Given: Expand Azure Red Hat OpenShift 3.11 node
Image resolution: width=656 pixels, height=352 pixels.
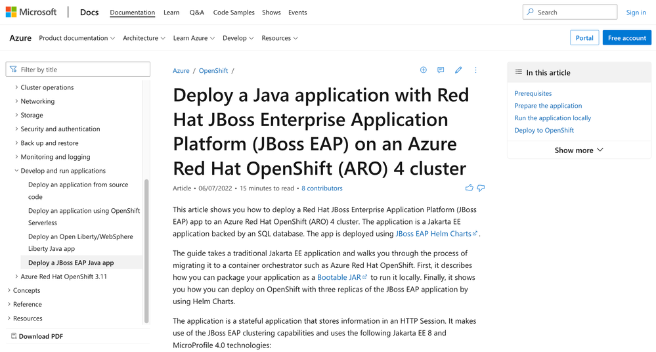Looking at the screenshot, I should [x=16, y=276].
